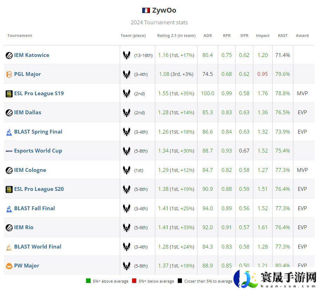Click the ESL Pro League S19 logo

point(9,94)
